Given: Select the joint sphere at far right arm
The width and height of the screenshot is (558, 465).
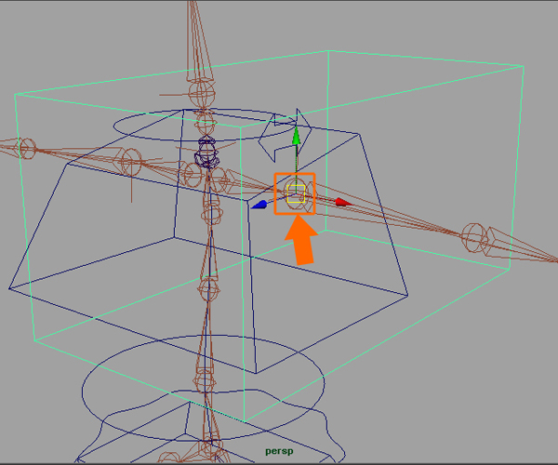Looking at the screenshot, I should (x=473, y=236).
